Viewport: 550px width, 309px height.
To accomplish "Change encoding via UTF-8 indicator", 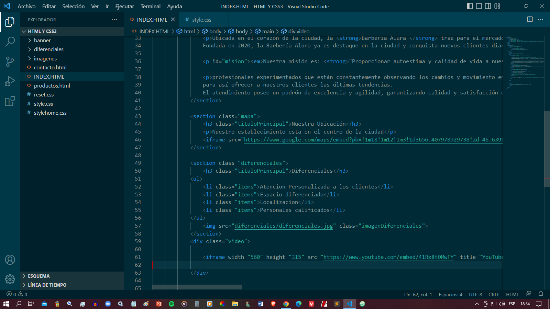I will point(475,294).
